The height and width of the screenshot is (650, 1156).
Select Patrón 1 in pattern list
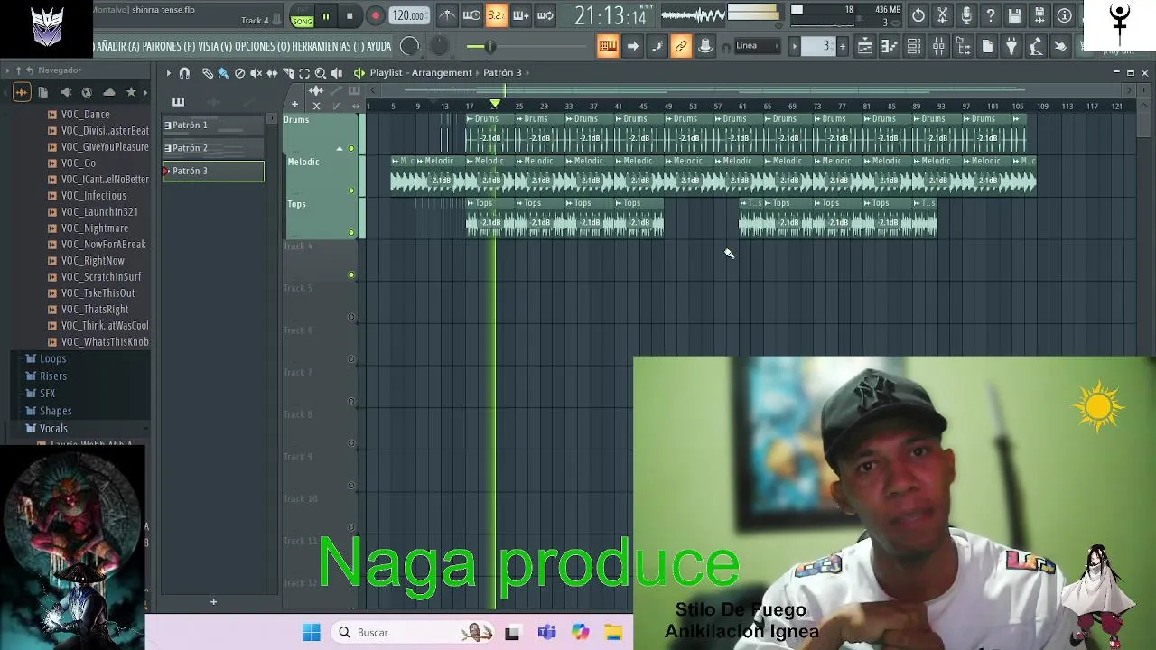point(213,125)
